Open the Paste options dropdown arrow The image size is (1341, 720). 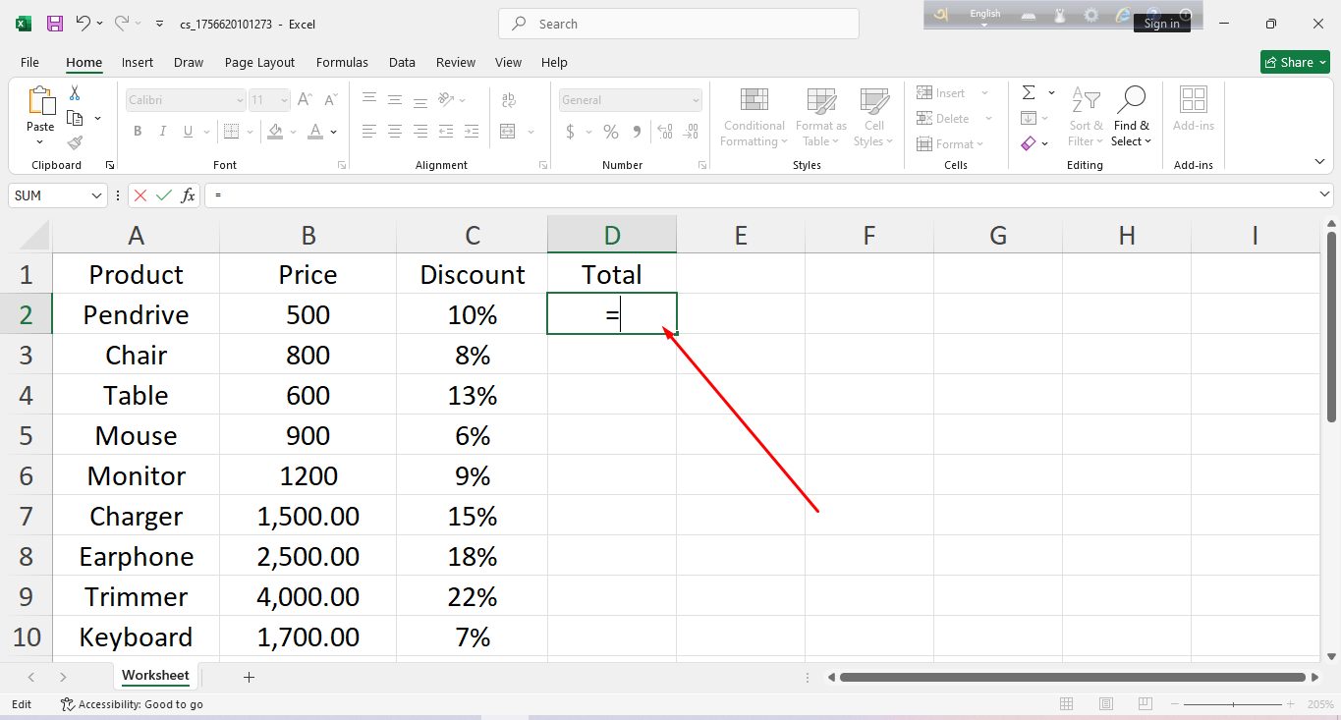[40, 140]
